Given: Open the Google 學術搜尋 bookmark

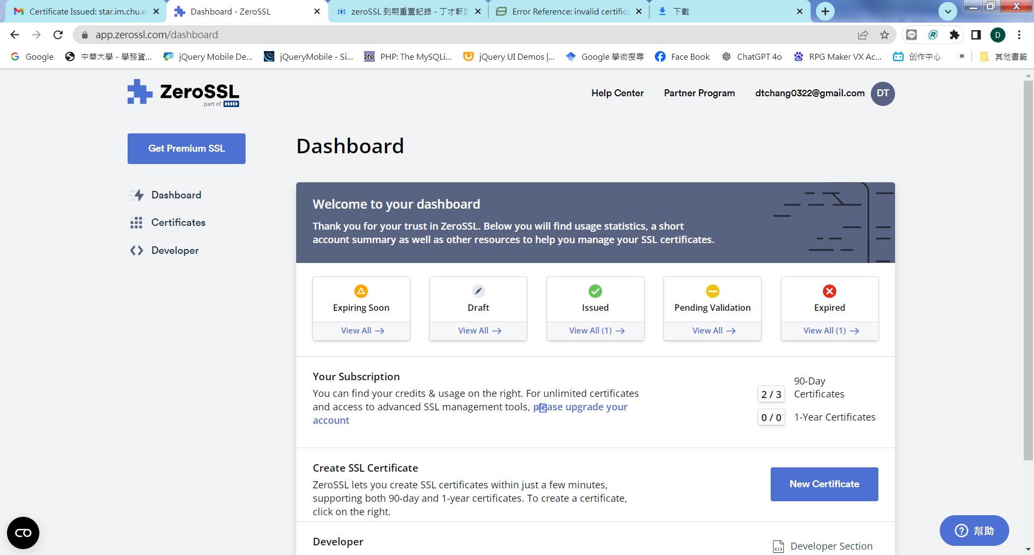Looking at the screenshot, I should coord(605,56).
